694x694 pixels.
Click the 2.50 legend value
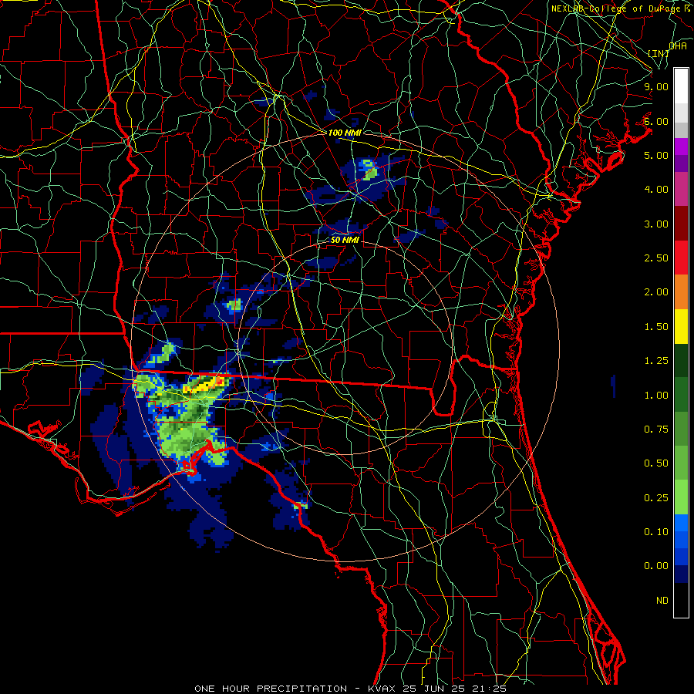coord(656,258)
